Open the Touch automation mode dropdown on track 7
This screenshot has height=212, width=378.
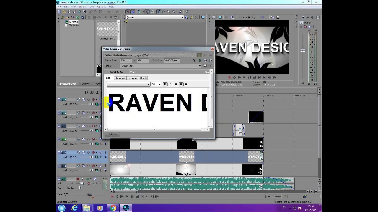(x=101, y=183)
